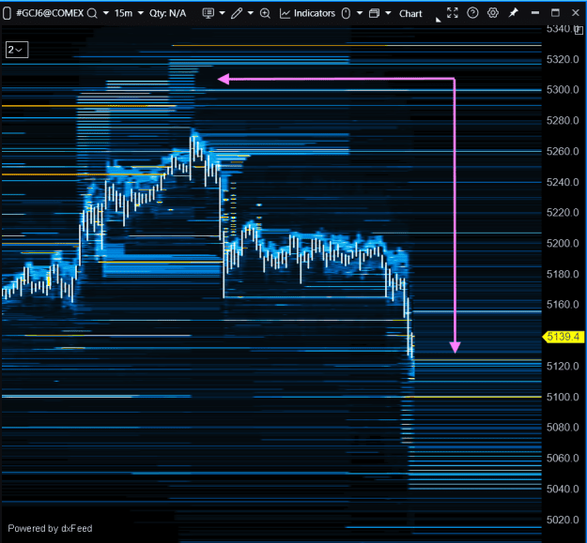Click the Powered by dxFeed text

point(50,528)
